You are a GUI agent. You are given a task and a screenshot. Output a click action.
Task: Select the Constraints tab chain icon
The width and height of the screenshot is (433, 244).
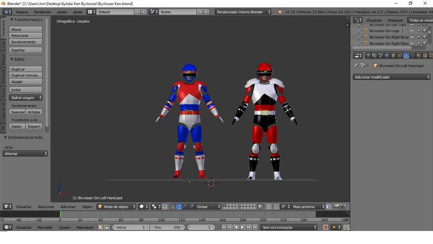[400, 55]
